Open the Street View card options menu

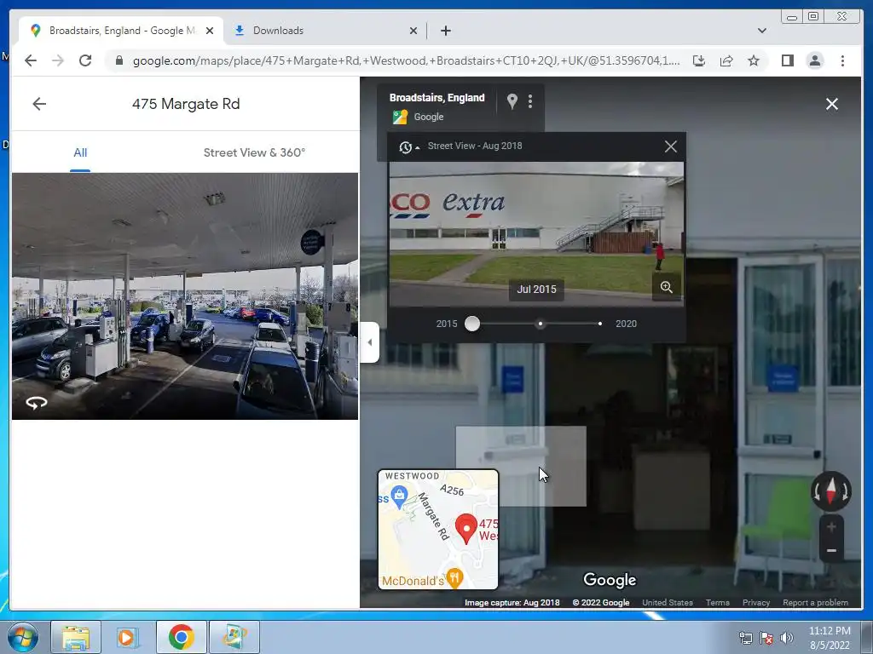[x=530, y=101]
